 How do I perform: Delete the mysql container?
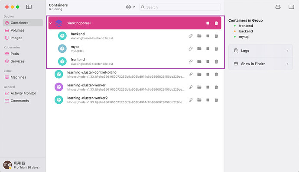coord(216,49)
